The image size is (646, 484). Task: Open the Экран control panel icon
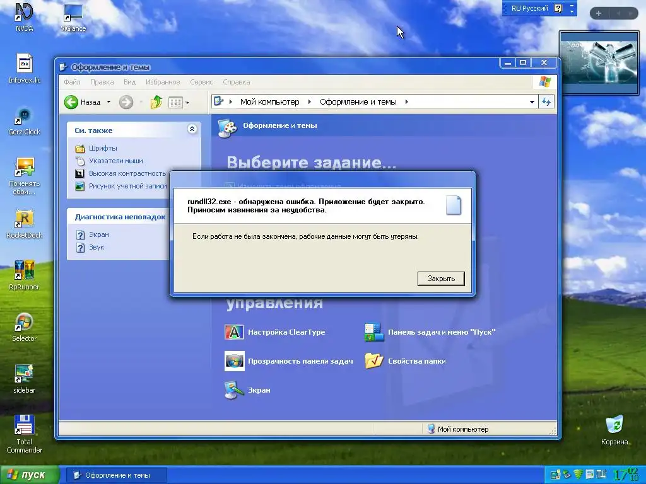click(247, 390)
